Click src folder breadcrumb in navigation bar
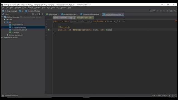 point(21,11)
